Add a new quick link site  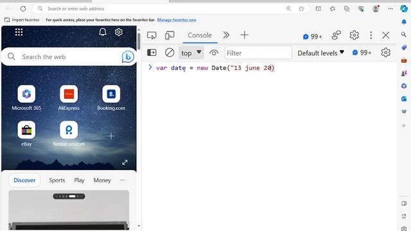[x=111, y=136]
